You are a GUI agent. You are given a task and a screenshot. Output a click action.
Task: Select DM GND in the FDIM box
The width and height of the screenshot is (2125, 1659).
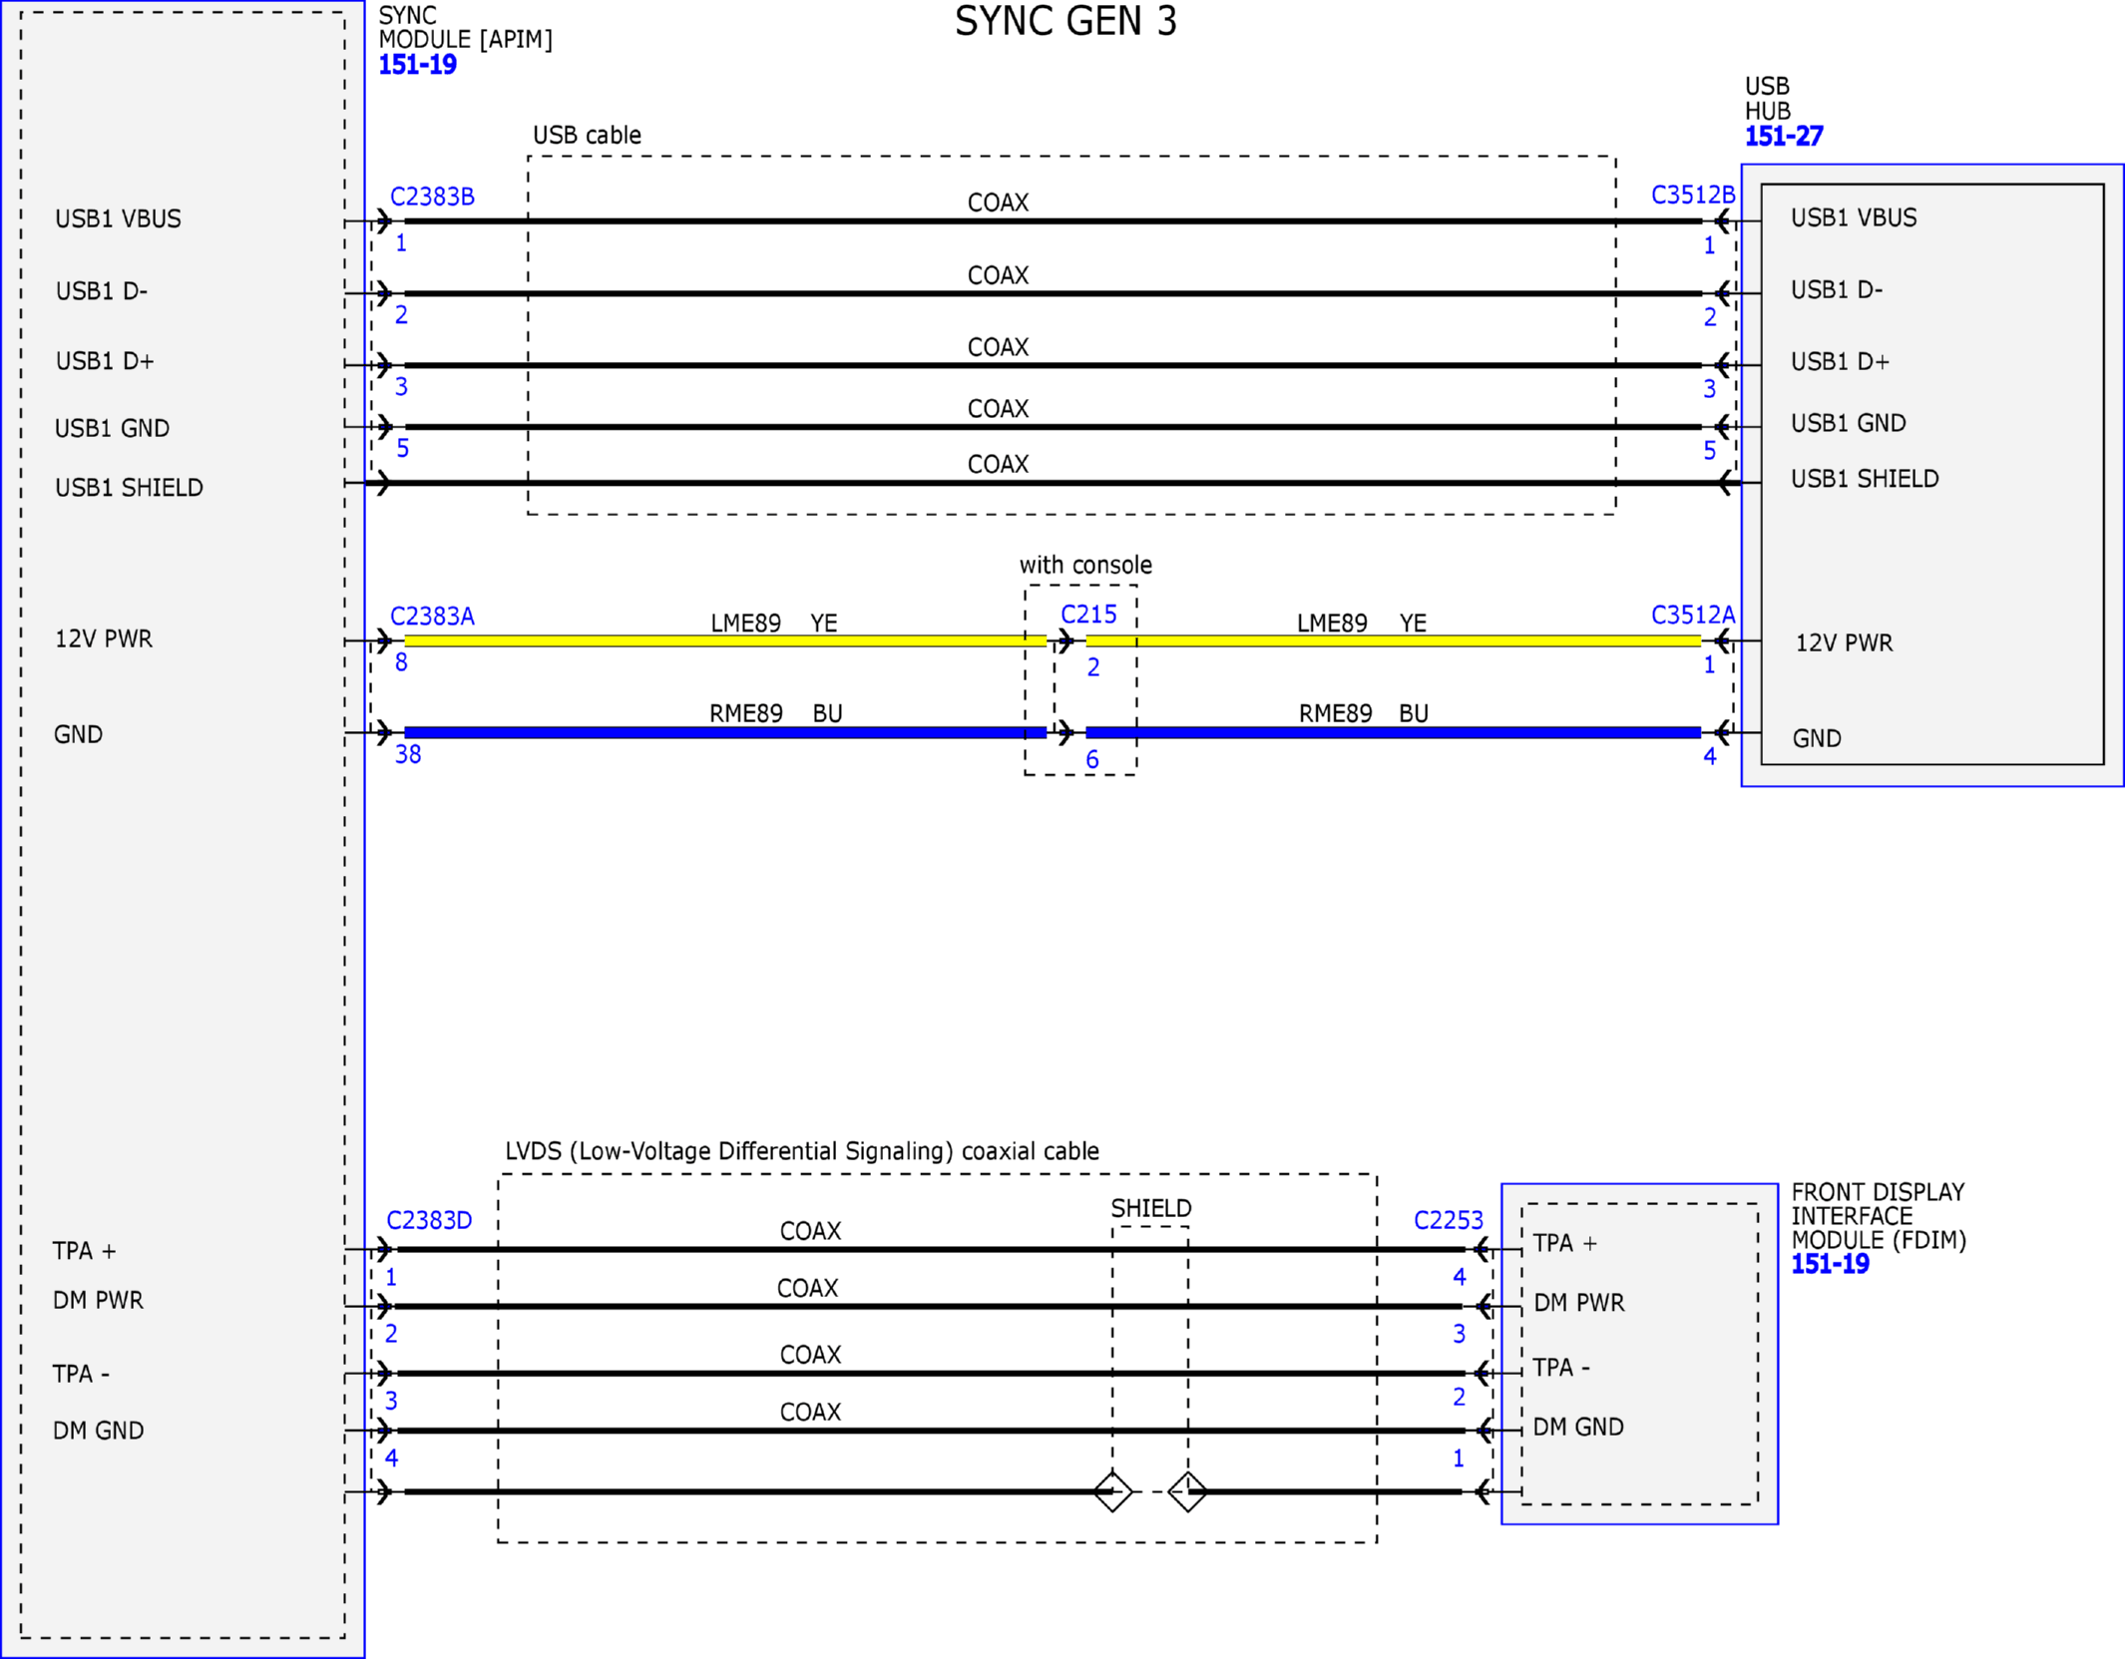(1578, 1427)
